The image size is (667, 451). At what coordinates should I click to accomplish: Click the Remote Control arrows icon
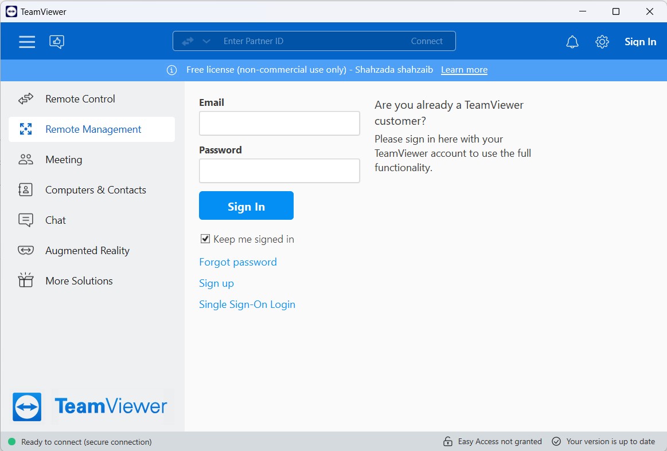(x=26, y=99)
